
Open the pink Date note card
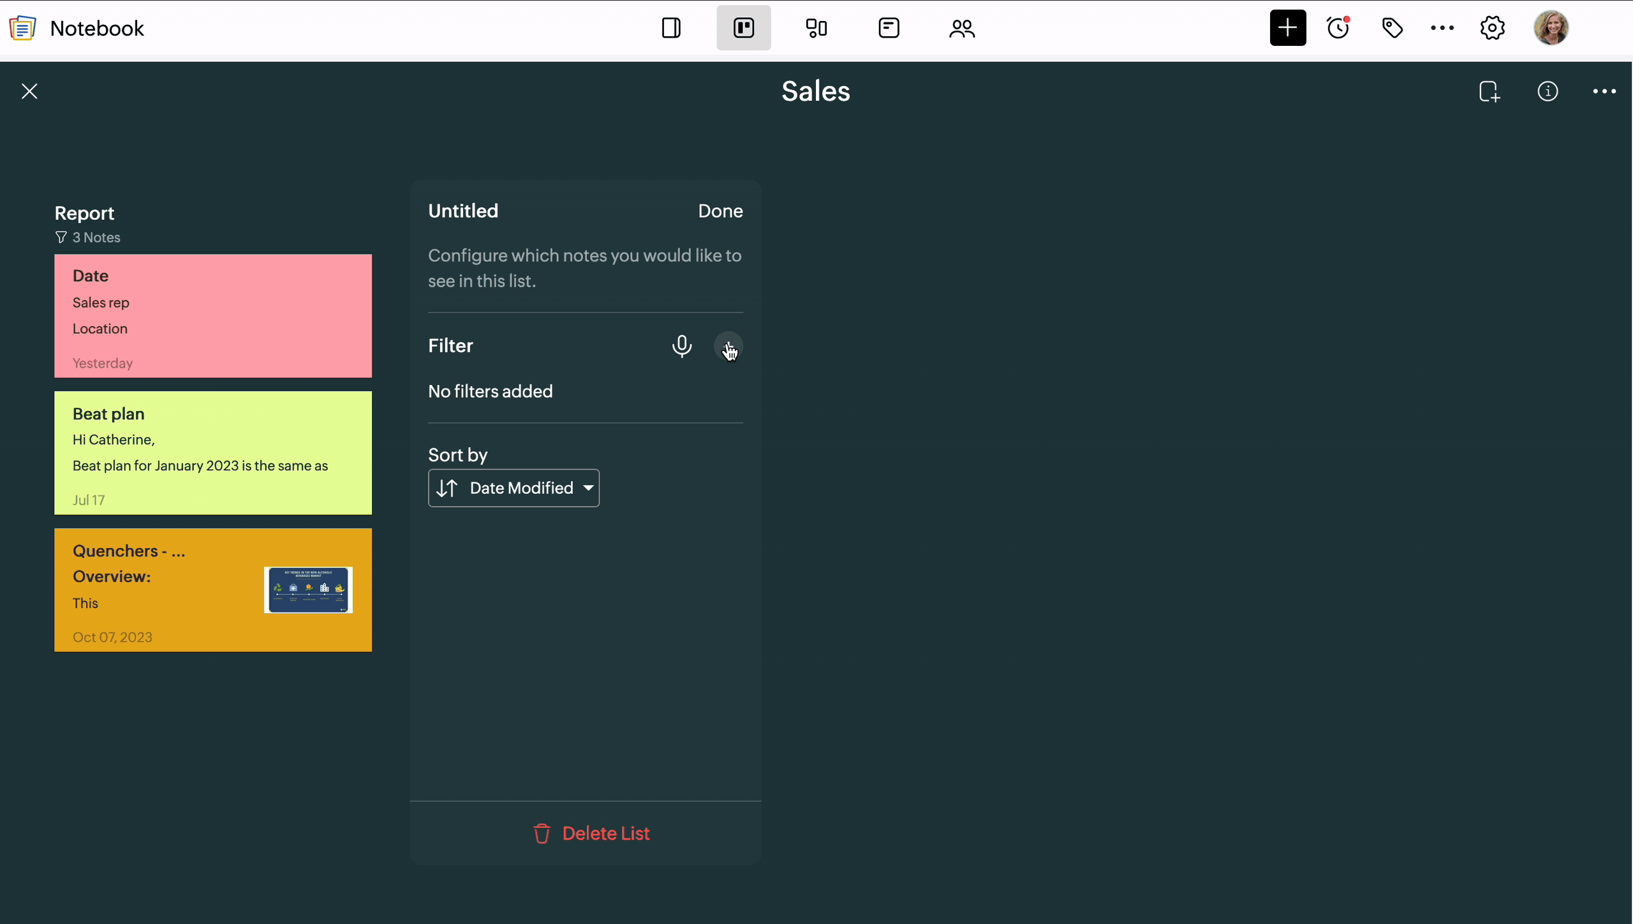[x=213, y=316]
